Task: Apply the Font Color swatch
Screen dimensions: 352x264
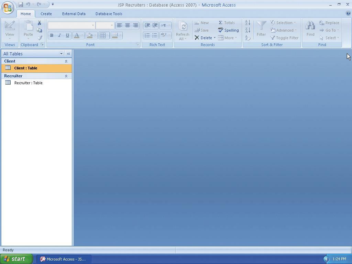Action: (x=76, y=35)
